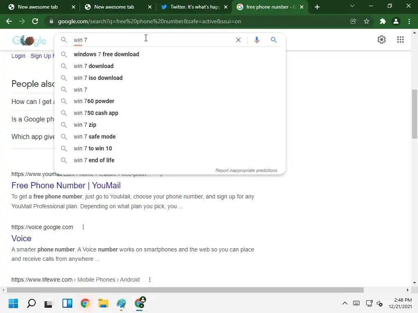Image resolution: width=418 pixels, height=313 pixels.
Task: Open Google Chrome from taskbar
Action: [x=85, y=303]
